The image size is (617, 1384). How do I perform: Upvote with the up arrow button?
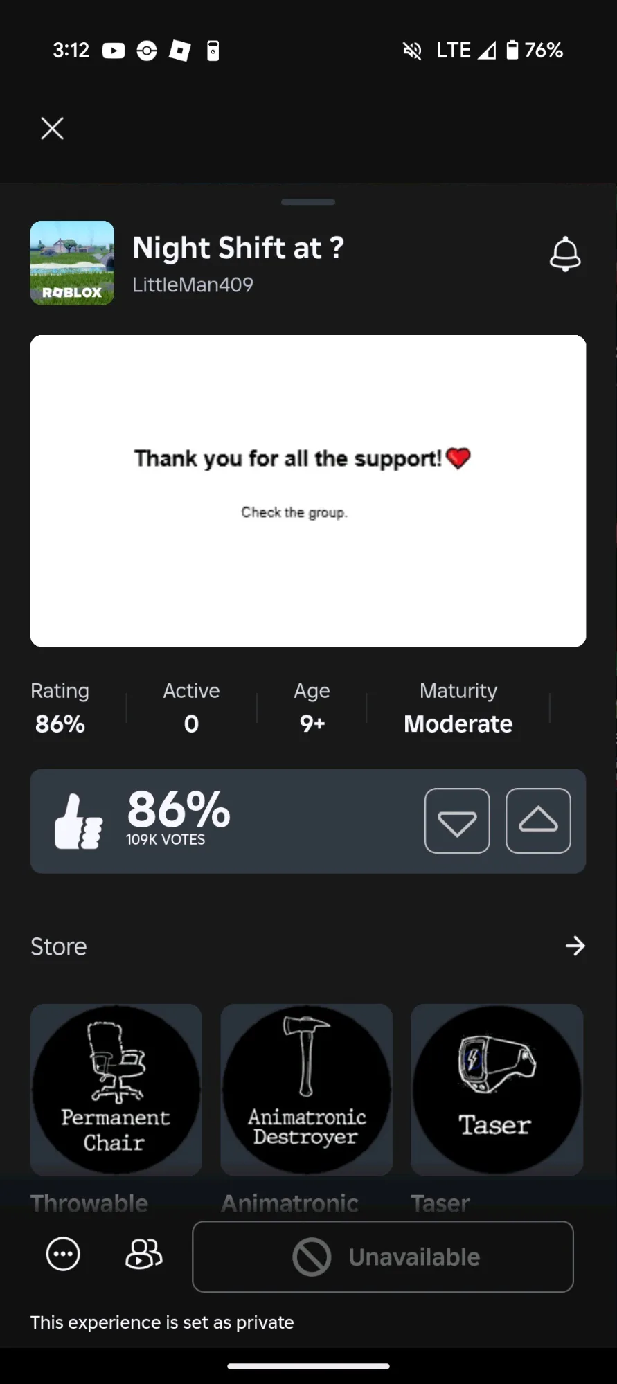coord(538,820)
